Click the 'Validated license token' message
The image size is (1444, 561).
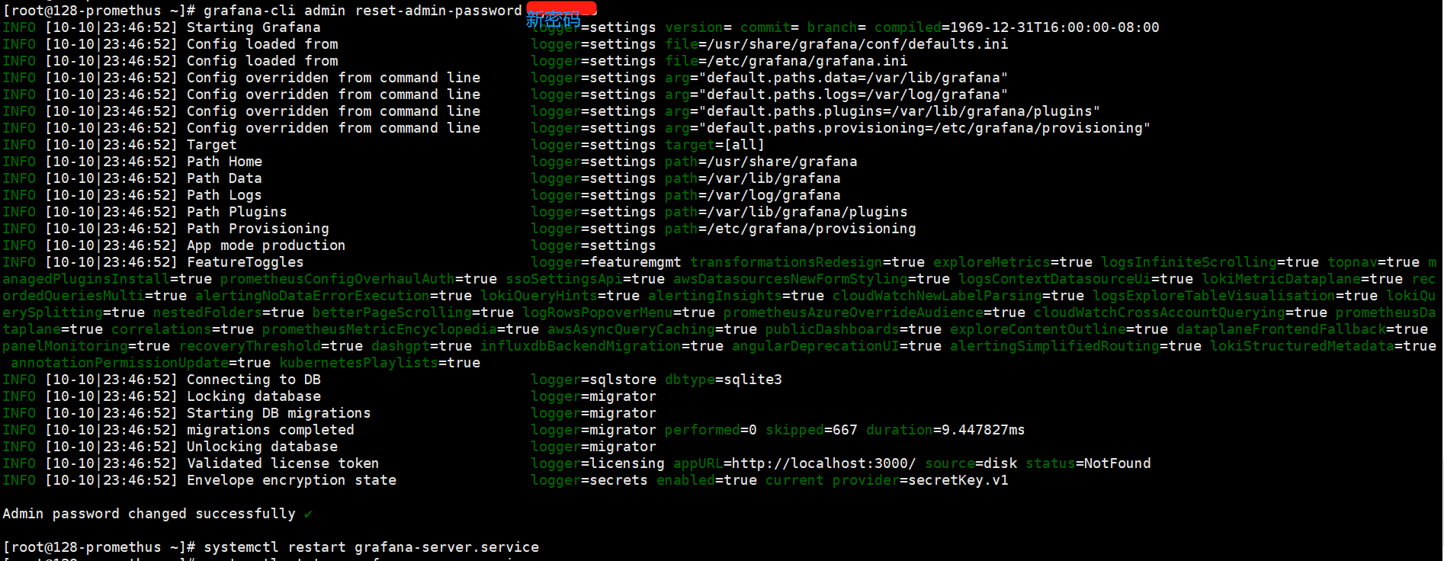283,463
